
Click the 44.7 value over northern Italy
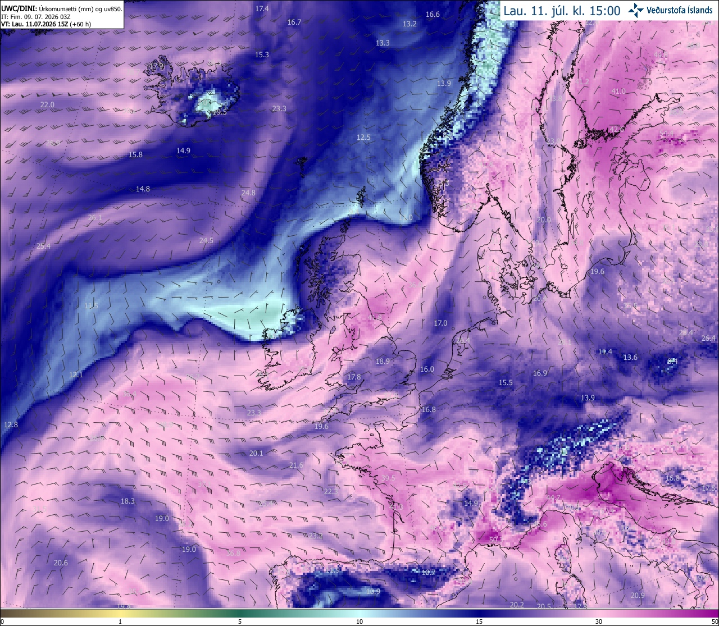coord(554,498)
